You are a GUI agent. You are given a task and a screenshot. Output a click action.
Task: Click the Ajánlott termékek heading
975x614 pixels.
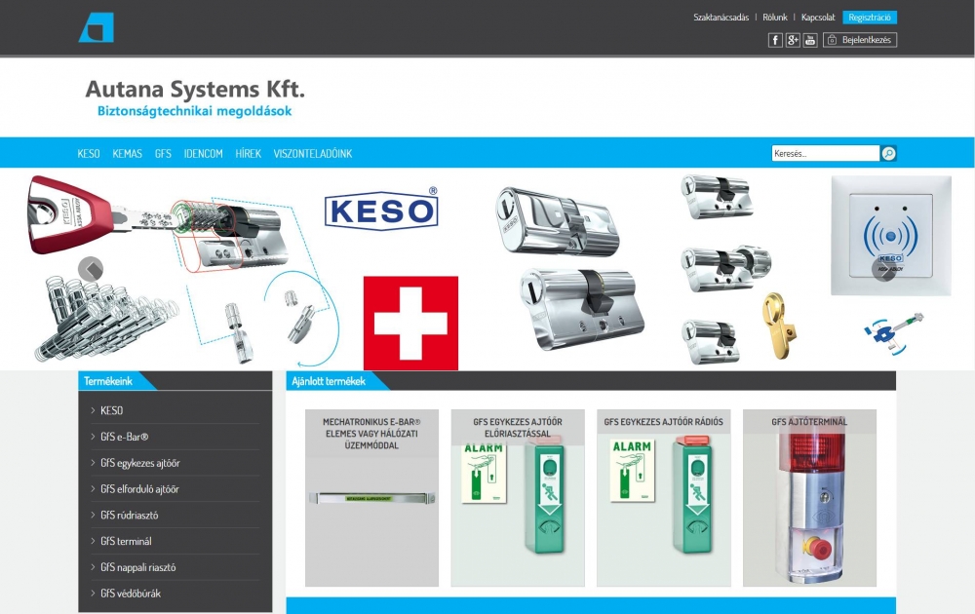329,381
